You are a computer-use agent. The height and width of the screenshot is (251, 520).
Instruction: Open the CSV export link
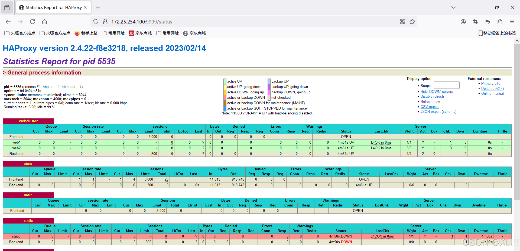(x=430, y=107)
